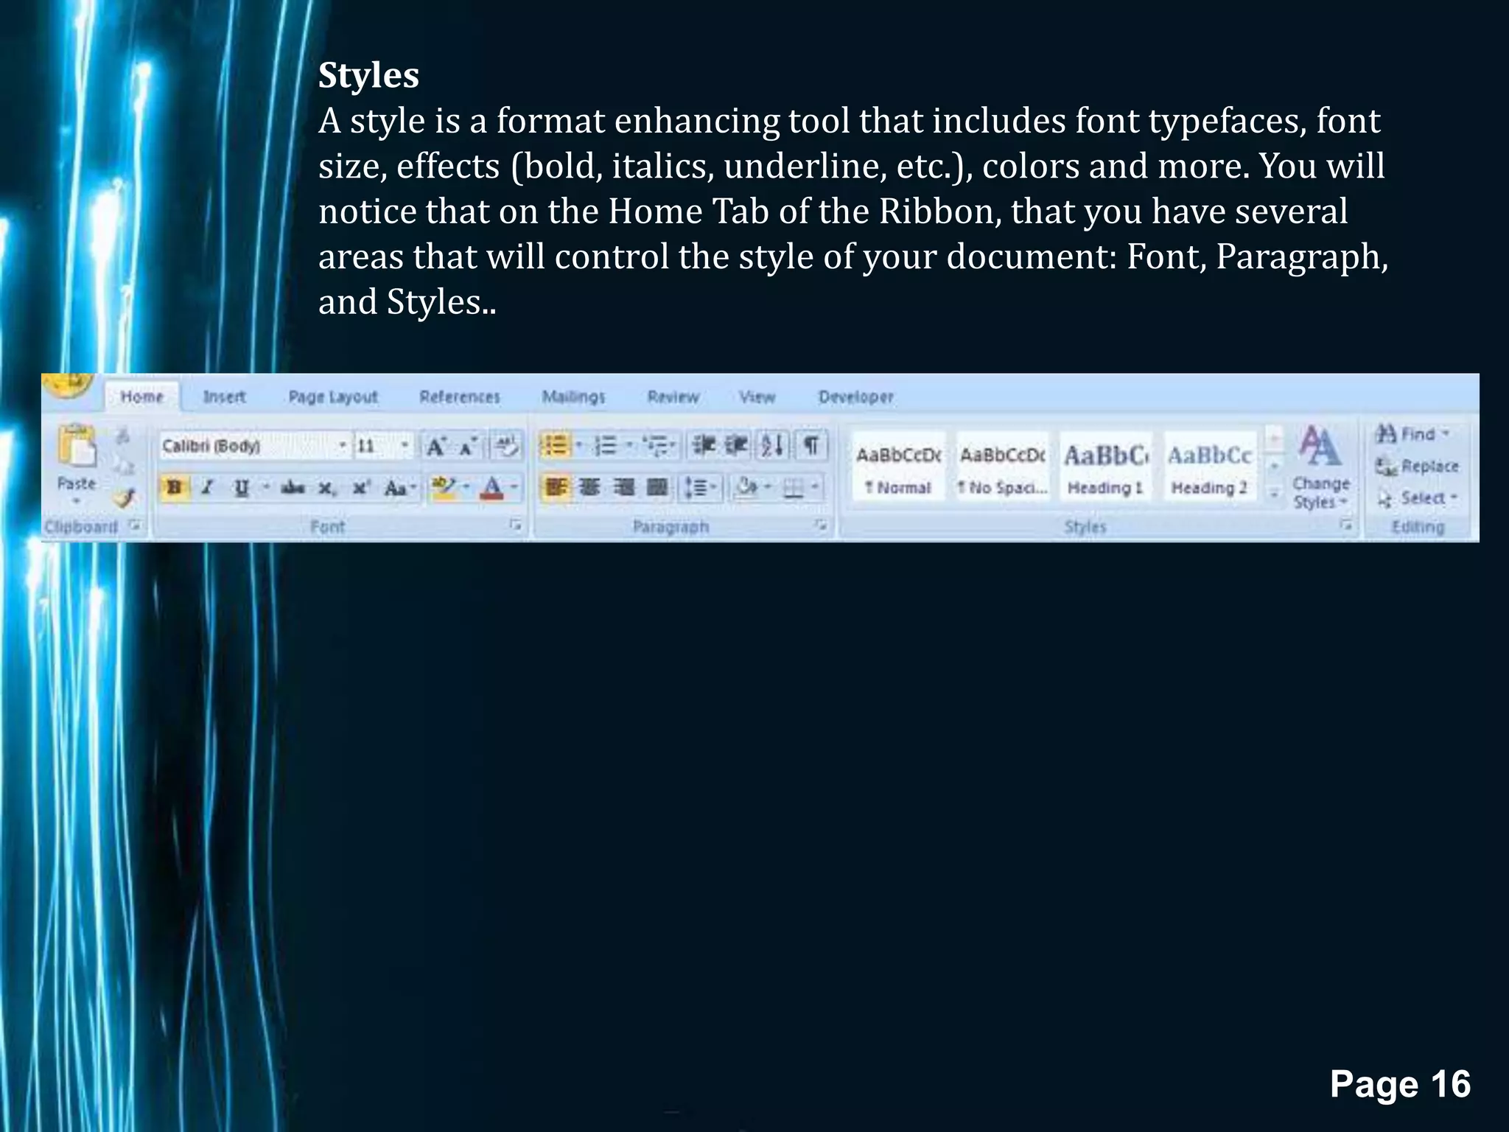
Task: Select Align Text Left
Action: point(556,487)
